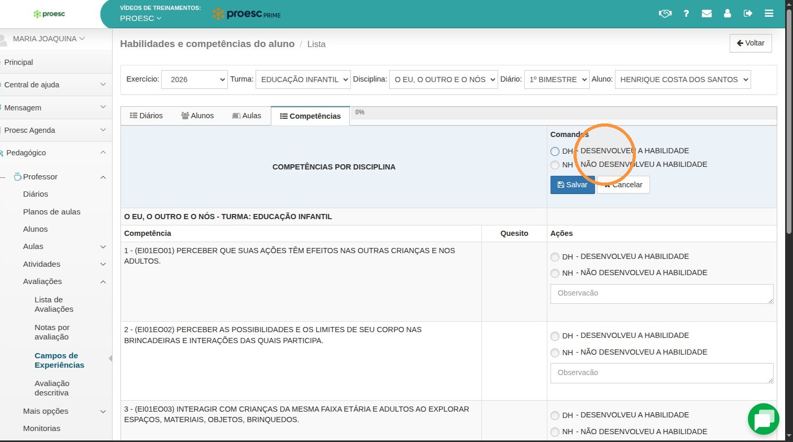Open the green chat bubble widget
This screenshot has width=793, height=442.
[x=764, y=419]
